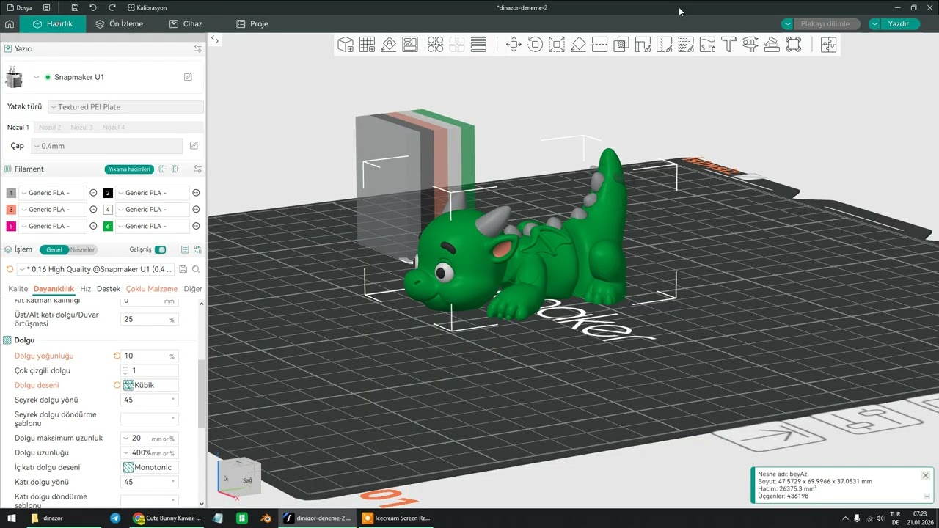The image size is (939, 528).
Task: Open the Assembly view puzzle icon
Action: (828, 45)
